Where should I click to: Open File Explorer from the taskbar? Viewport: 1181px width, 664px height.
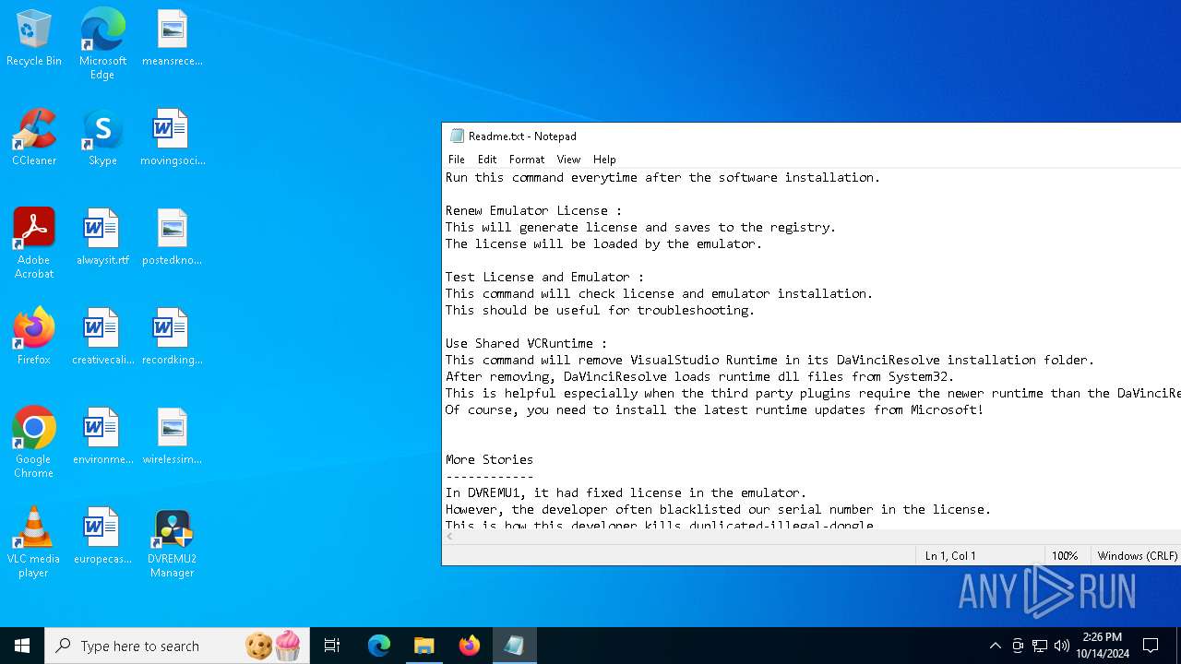(x=423, y=646)
